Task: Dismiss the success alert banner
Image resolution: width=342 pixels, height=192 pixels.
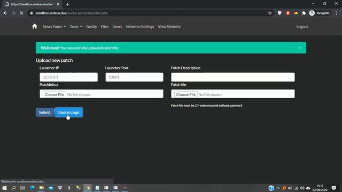Action: (x=299, y=47)
